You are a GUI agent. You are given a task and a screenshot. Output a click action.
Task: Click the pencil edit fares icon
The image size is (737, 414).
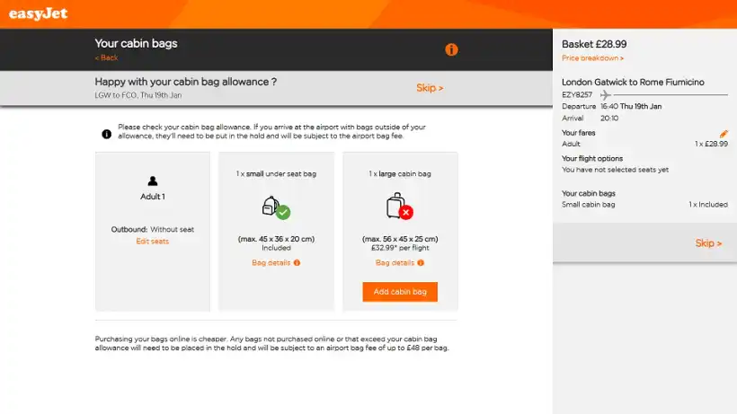pyautogui.click(x=724, y=134)
